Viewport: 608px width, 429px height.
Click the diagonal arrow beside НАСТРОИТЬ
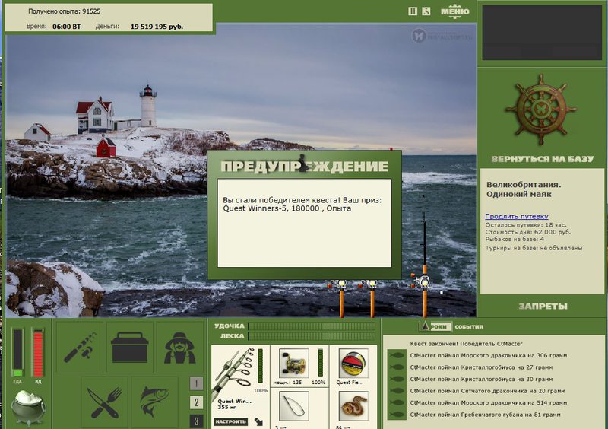(258, 421)
